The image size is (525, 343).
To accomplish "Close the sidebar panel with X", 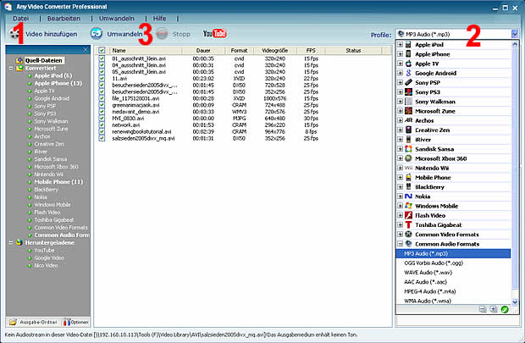I will tap(86, 50).
